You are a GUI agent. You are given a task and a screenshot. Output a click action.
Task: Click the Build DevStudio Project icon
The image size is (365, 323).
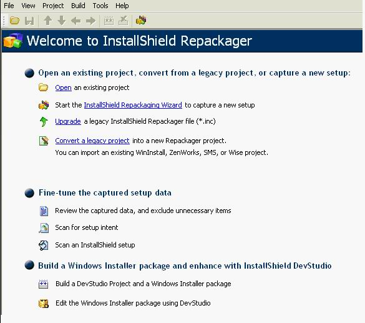click(x=44, y=284)
